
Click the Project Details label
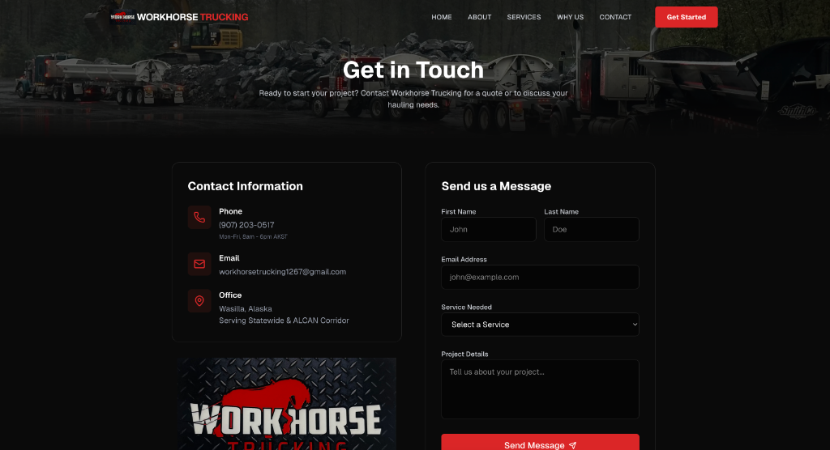[464, 354]
